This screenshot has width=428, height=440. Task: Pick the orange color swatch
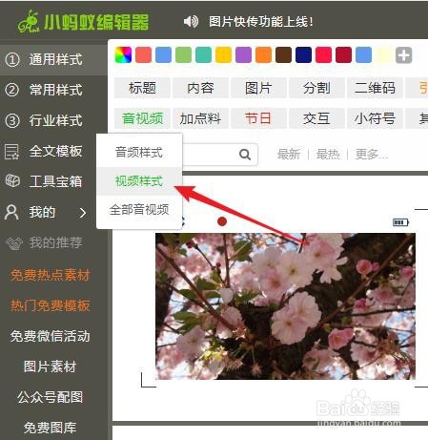point(263,54)
